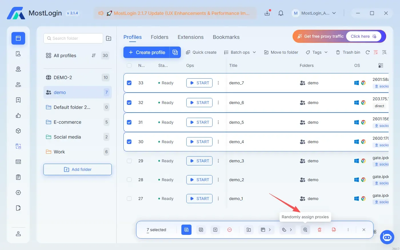Screen dimensions: 400x250
Task: Uncheck the checkbox for profile 30
Action: pos(129,142)
